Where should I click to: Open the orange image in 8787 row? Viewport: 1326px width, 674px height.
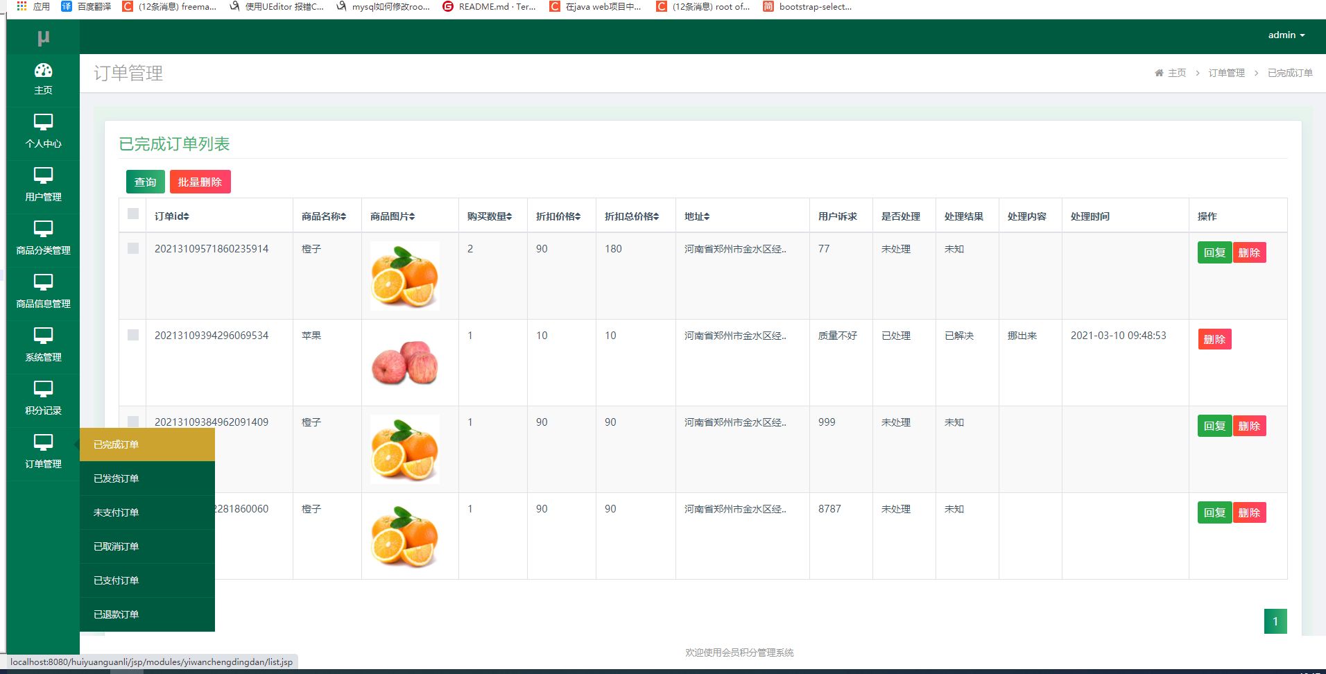(x=404, y=535)
